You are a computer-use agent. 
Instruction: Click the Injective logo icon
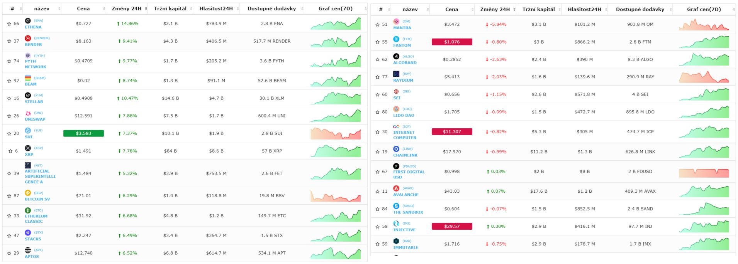(x=396, y=224)
